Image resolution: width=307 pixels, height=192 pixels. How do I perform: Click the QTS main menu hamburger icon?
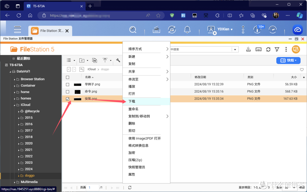click(x=18, y=29)
